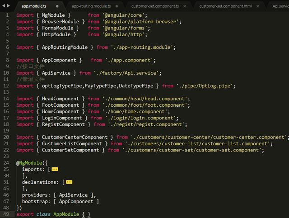Click 'RegistComponent' on line 18
Screen dimensions: 289x218
(x=63, y=124)
